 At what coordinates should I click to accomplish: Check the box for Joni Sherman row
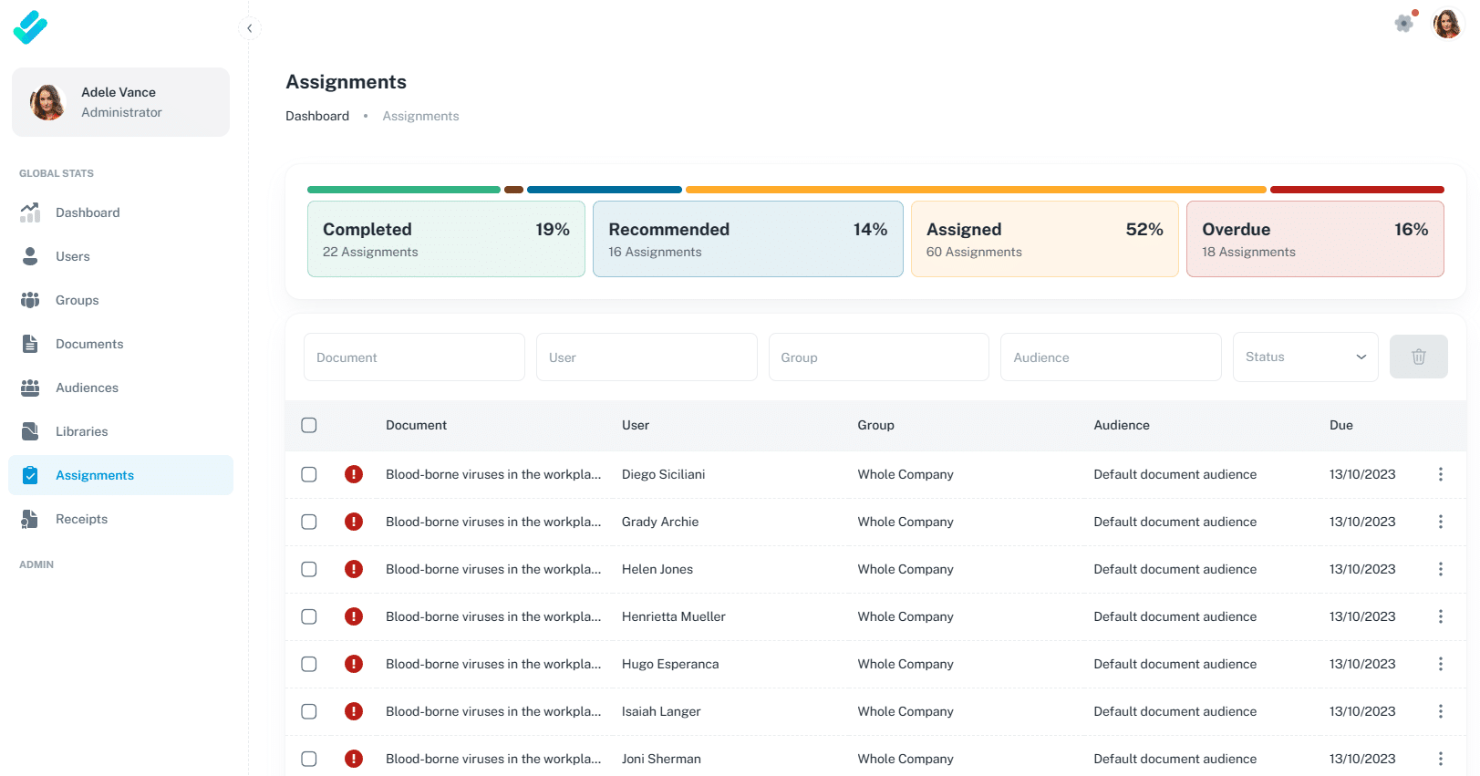coord(309,759)
